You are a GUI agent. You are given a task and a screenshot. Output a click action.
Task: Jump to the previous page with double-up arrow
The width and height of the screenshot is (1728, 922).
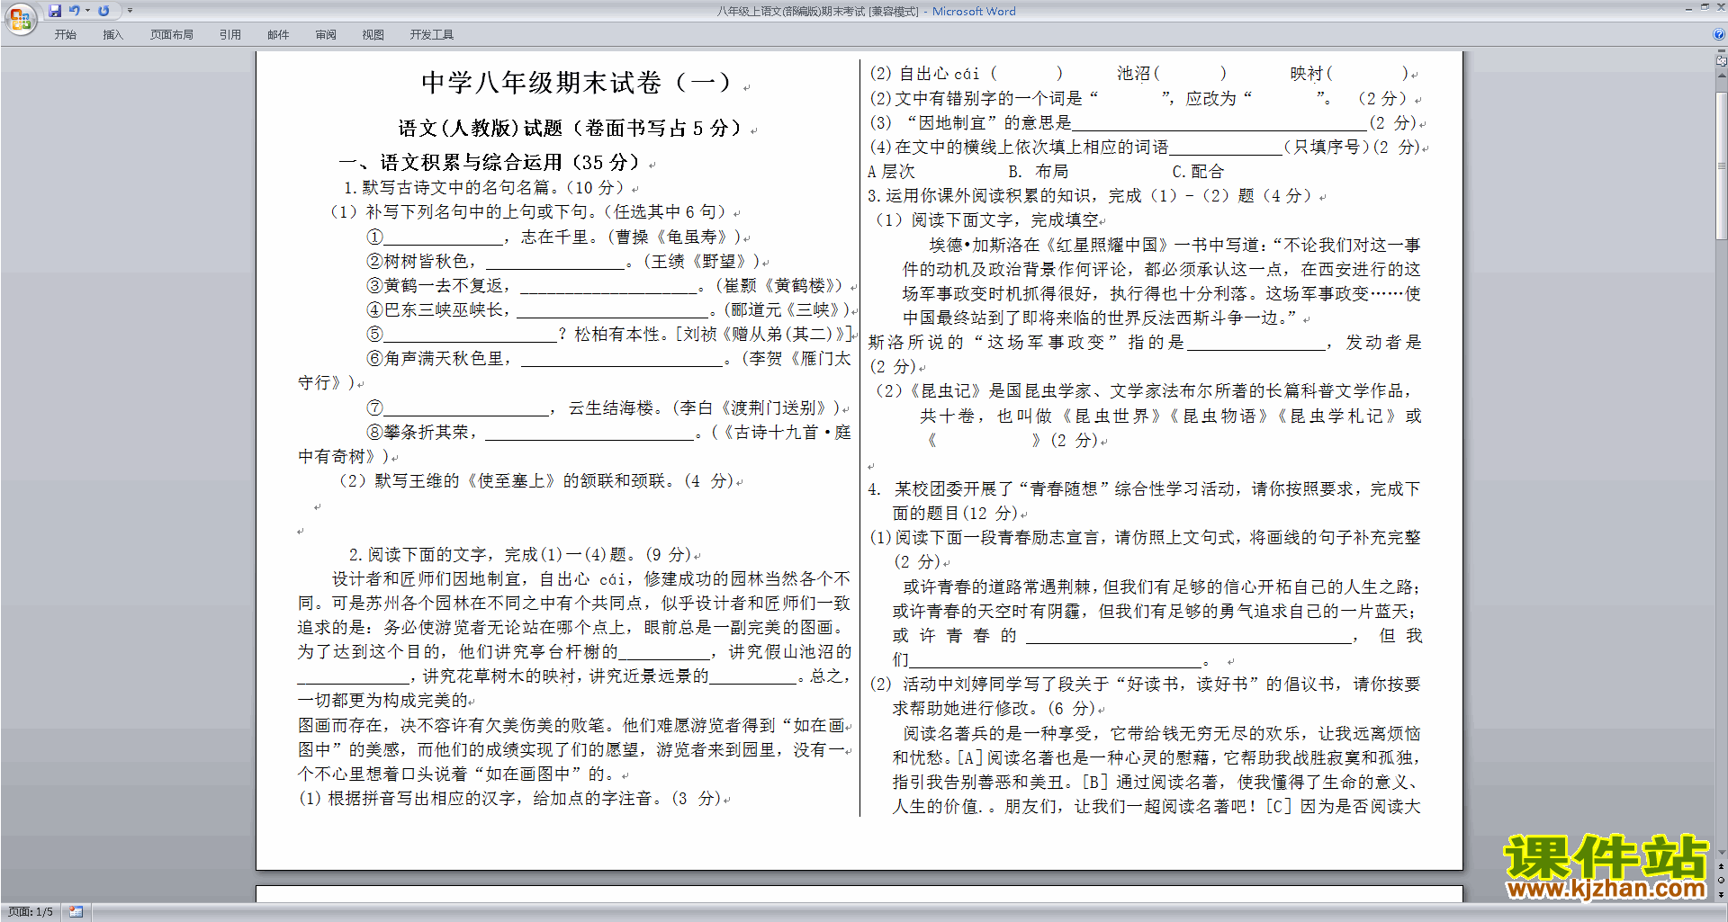(x=1722, y=866)
